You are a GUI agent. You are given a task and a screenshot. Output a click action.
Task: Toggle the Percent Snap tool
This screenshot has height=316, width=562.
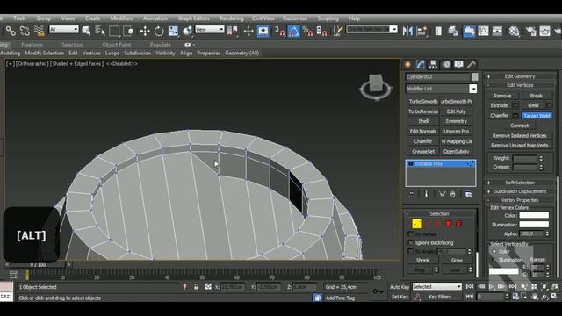coord(307,32)
